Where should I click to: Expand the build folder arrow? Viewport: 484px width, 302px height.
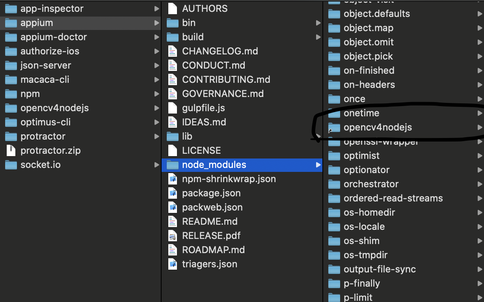coord(318,37)
